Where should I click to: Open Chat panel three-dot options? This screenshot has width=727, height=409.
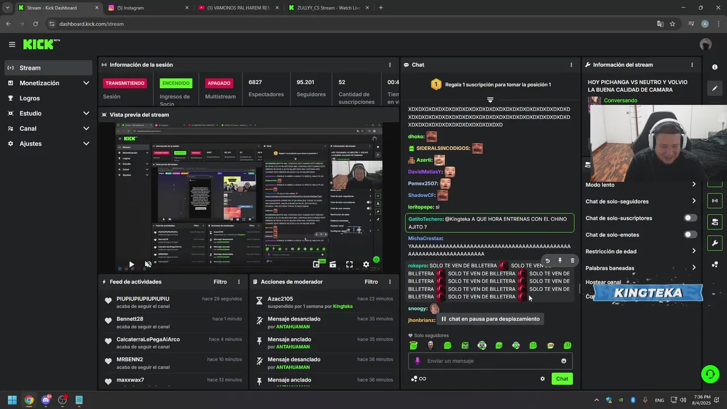(571, 65)
